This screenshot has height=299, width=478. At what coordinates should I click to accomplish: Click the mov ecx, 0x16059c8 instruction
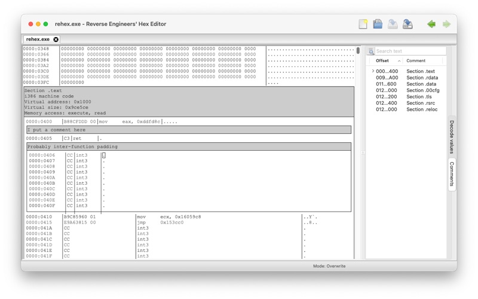pos(169,217)
